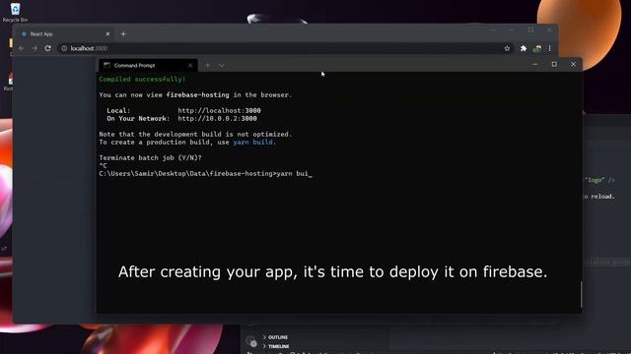Expand the OUTLINE section in VS Code
This screenshot has width=631, height=354.
point(276,337)
